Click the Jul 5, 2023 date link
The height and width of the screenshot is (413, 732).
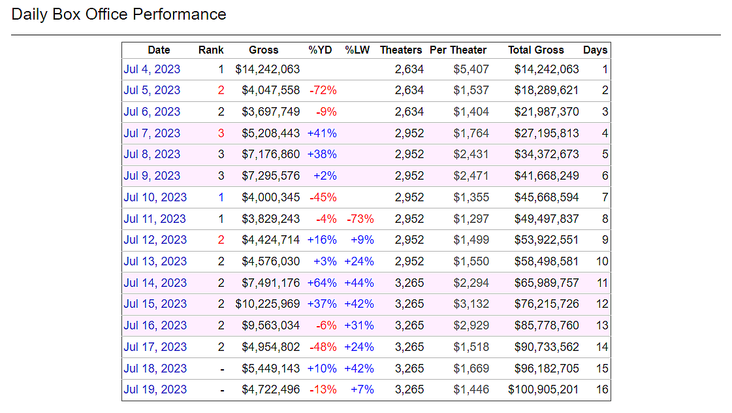click(x=151, y=90)
